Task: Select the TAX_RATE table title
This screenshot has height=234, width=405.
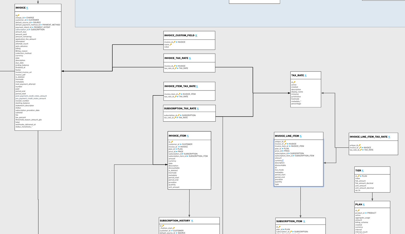Action: tap(298, 75)
